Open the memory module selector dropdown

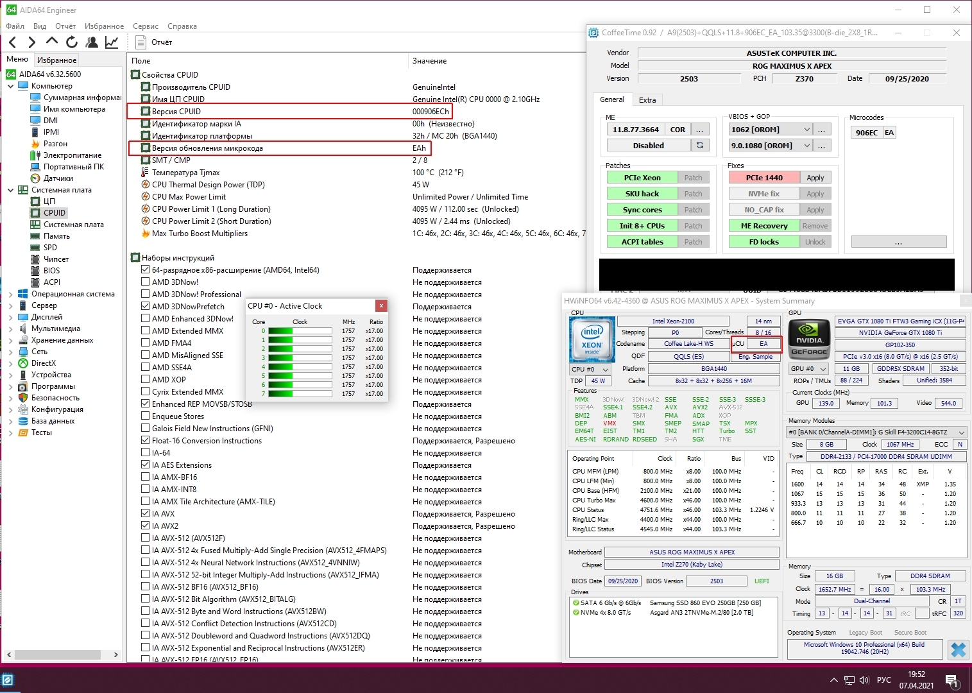point(876,432)
